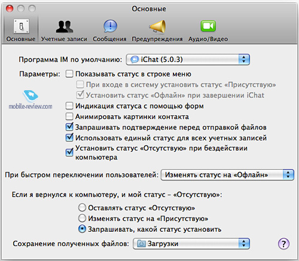299x261 pixels.
Task: Open Предупреждения megaphone alerts pane
Action: coord(157,26)
